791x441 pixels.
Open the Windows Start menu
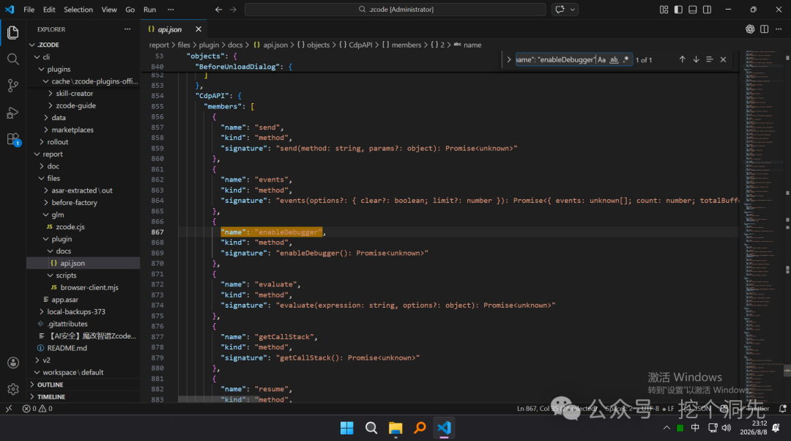pos(347,428)
